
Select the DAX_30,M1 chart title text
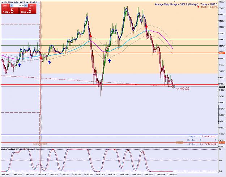pyautogui.click(x=9, y=2)
